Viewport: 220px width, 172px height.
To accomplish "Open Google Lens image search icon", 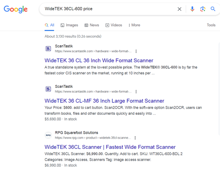I will (x=203, y=9).
